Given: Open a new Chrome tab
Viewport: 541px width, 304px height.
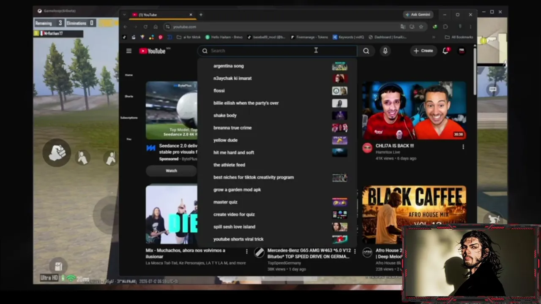Looking at the screenshot, I should point(201,15).
